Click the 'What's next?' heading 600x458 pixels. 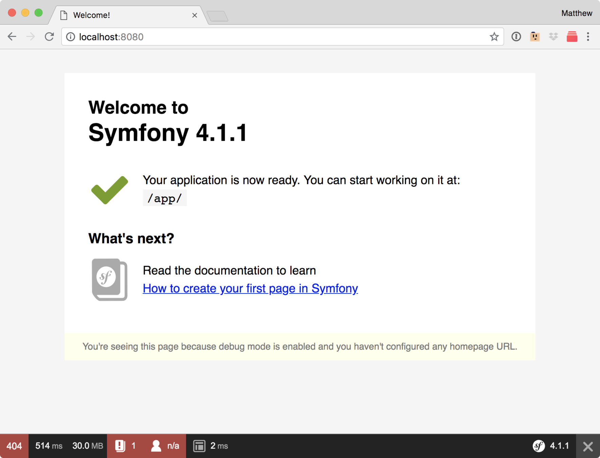pos(131,238)
